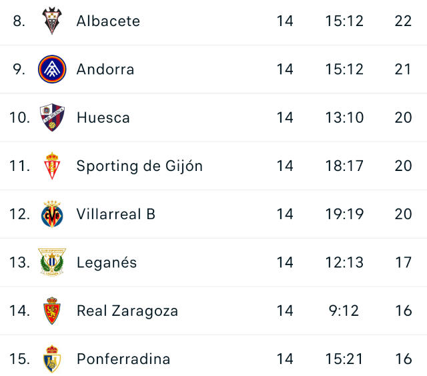Click the Sporting de Gijón crest
The height and width of the screenshot is (376, 427).
tap(52, 166)
